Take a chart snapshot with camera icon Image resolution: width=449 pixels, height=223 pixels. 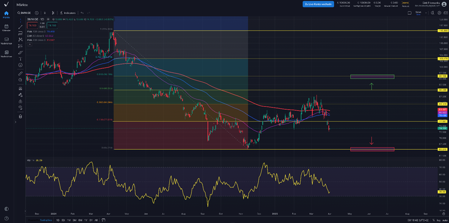click(x=445, y=13)
